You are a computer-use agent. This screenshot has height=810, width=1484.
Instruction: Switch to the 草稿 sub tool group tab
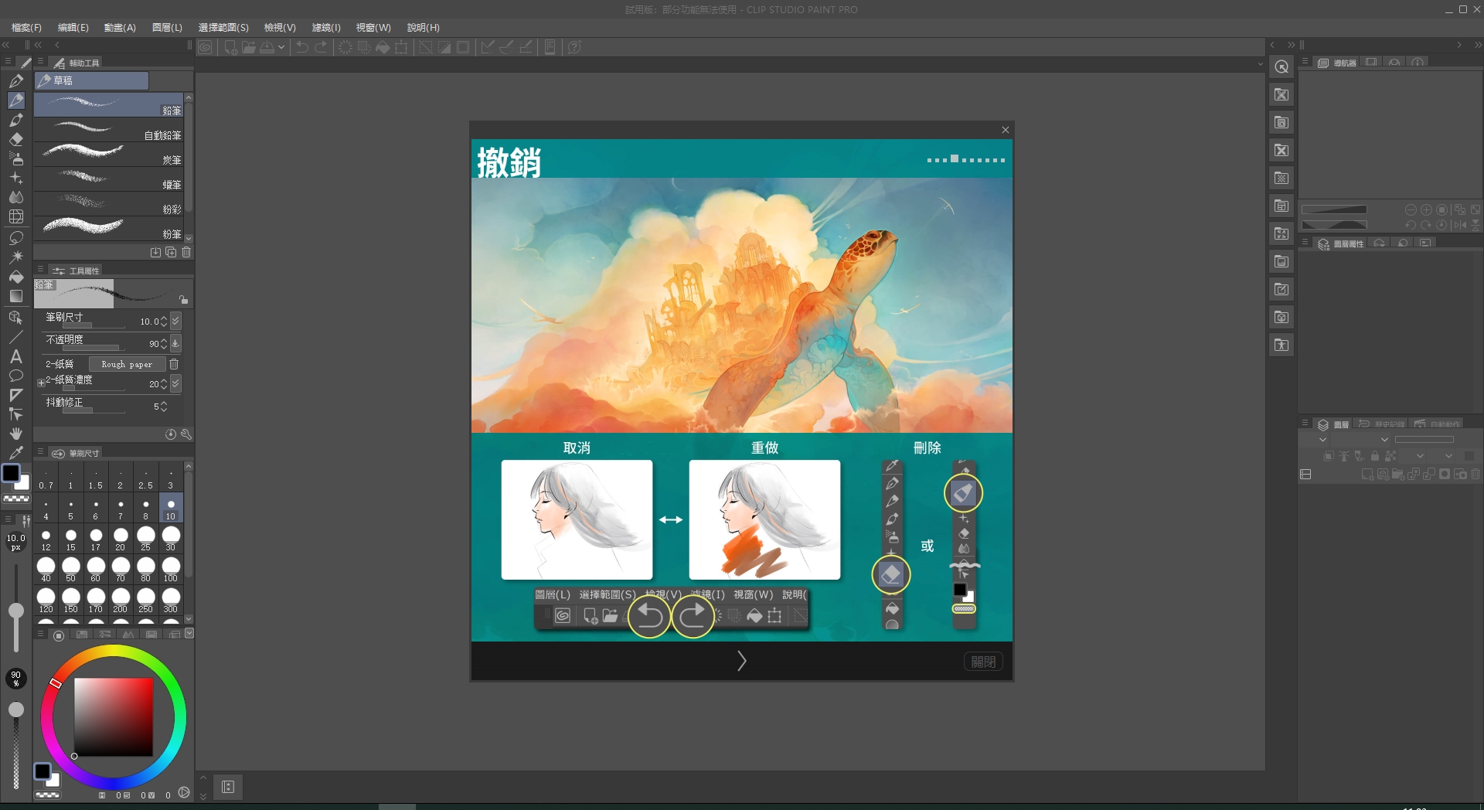click(91, 80)
